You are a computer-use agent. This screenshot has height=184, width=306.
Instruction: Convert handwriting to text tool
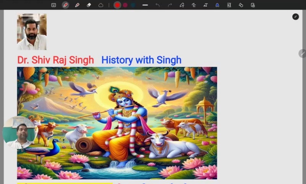[206, 5]
